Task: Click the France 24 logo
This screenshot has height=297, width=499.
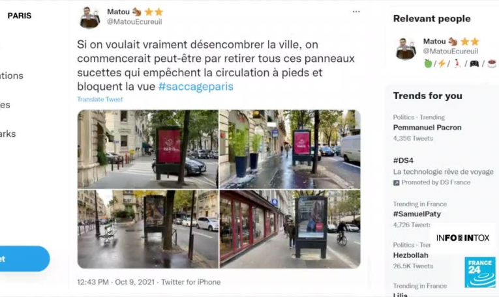Action: click(x=479, y=272)
